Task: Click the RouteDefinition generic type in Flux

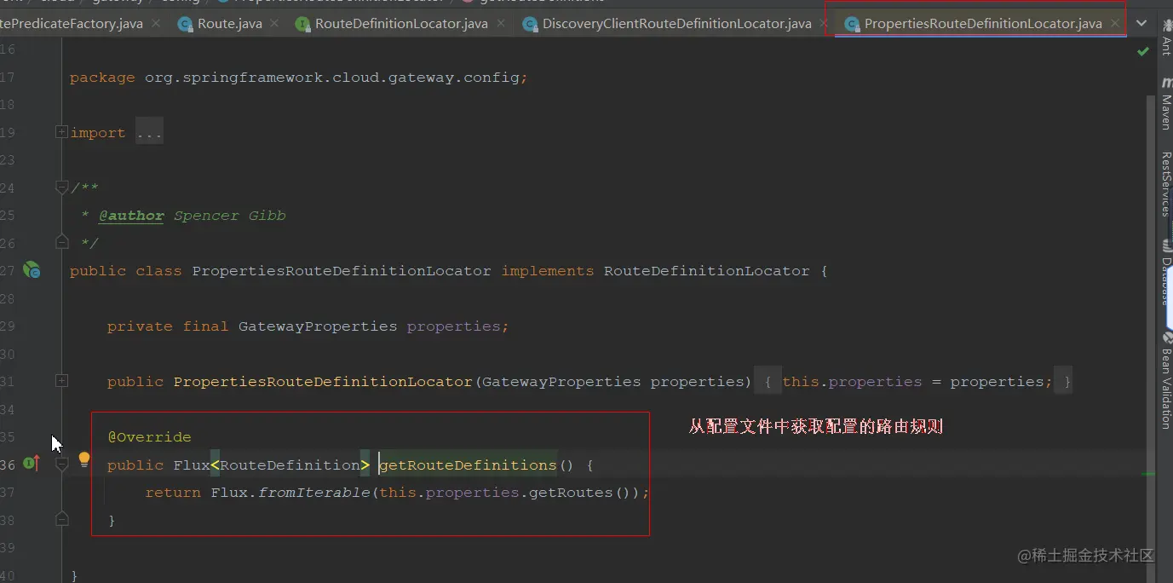Action: point(290,465)
